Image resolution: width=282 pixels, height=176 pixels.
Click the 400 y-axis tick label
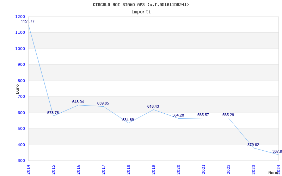point(22,145)
